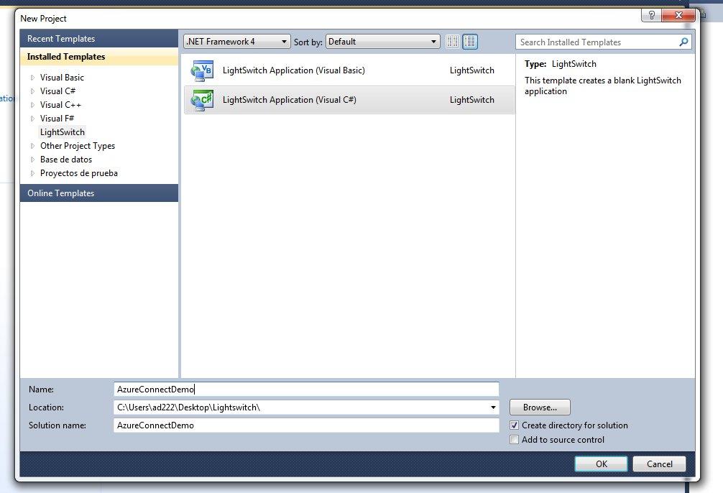
Task: Expand the Proyectos de prueba node
Action: point(32,173)
